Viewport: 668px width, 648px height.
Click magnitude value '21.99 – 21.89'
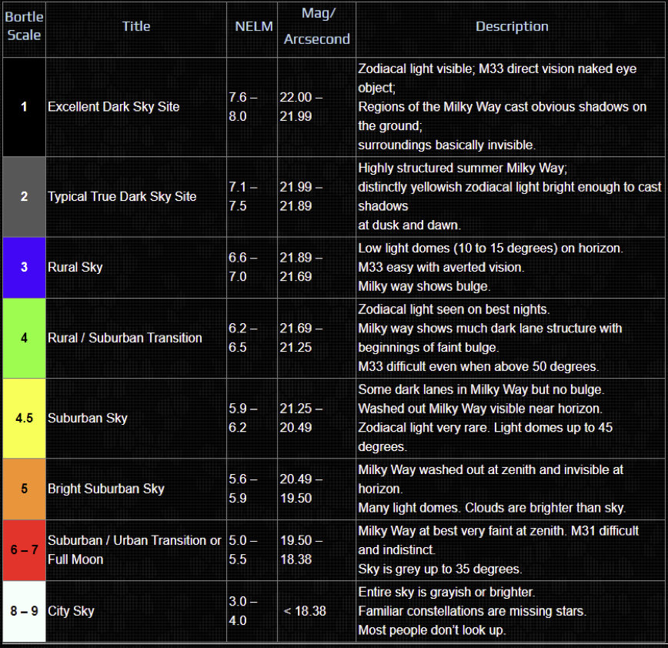pyautogui.click(x=301, y=196)
